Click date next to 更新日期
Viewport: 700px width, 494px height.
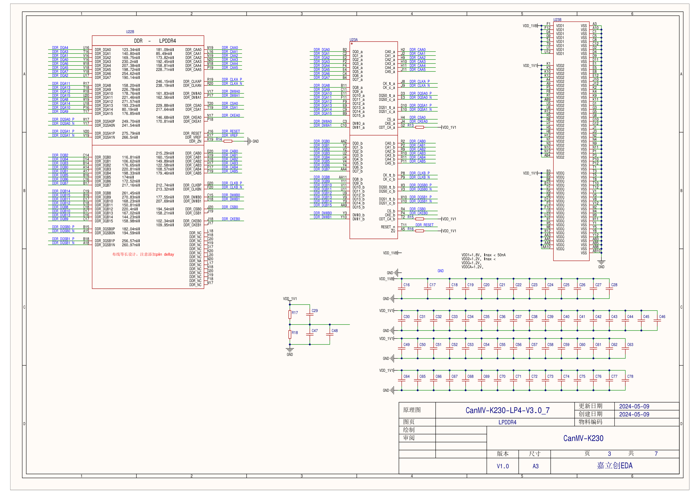pos(634,406)
